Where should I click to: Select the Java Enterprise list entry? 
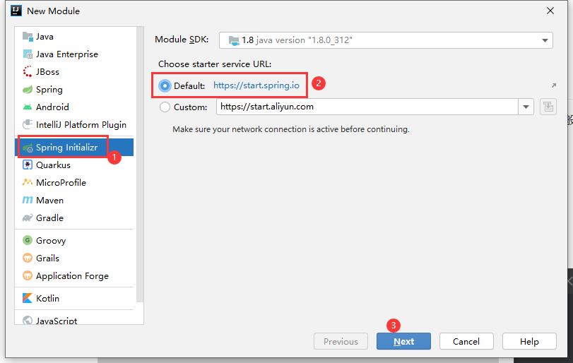(x=74, y=54)
